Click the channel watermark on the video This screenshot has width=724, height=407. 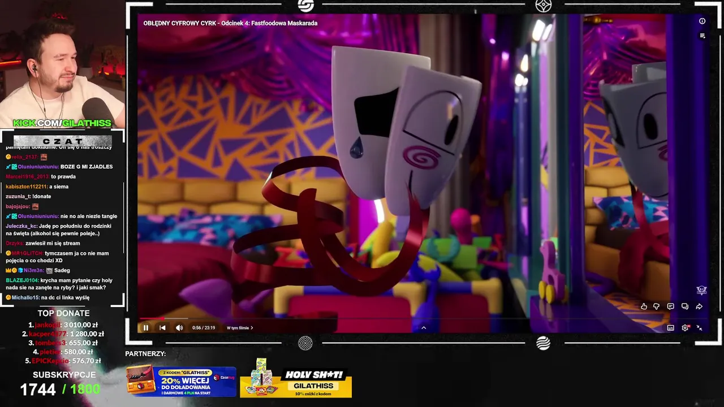pyautogui.click(x=701, y=291)
